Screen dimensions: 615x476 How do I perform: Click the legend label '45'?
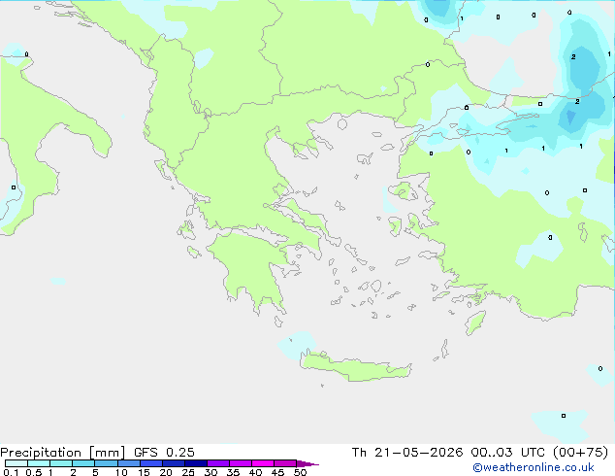(277, 472)
